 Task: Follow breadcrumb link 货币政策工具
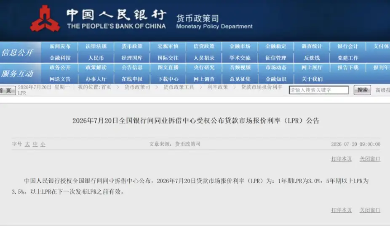coord(179,87)
